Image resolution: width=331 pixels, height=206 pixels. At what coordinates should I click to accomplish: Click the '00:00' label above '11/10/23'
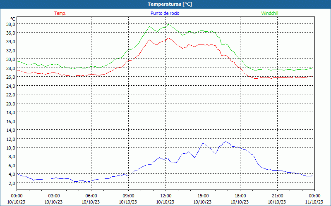[314, 196]
